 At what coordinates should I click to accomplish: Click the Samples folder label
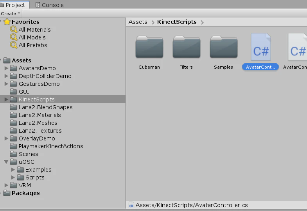pos(223,67)
